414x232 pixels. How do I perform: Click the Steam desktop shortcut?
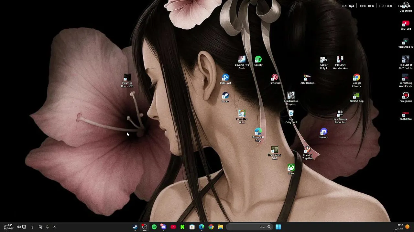tap(225, 97)
